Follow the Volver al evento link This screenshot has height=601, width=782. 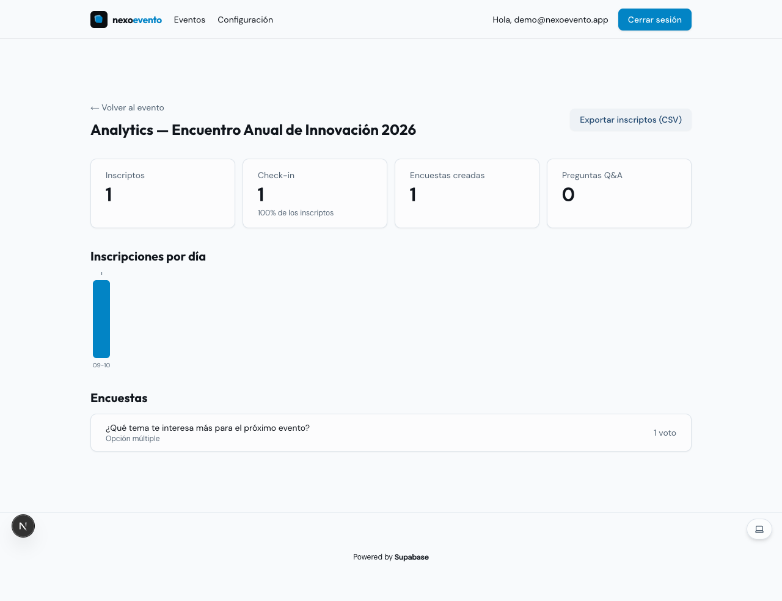point(127,107)
